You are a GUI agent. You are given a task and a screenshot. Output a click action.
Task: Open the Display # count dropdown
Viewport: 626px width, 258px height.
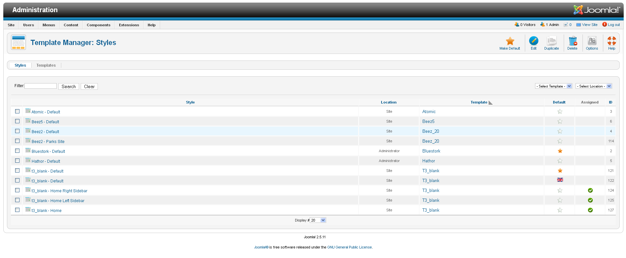click(318, 220)
